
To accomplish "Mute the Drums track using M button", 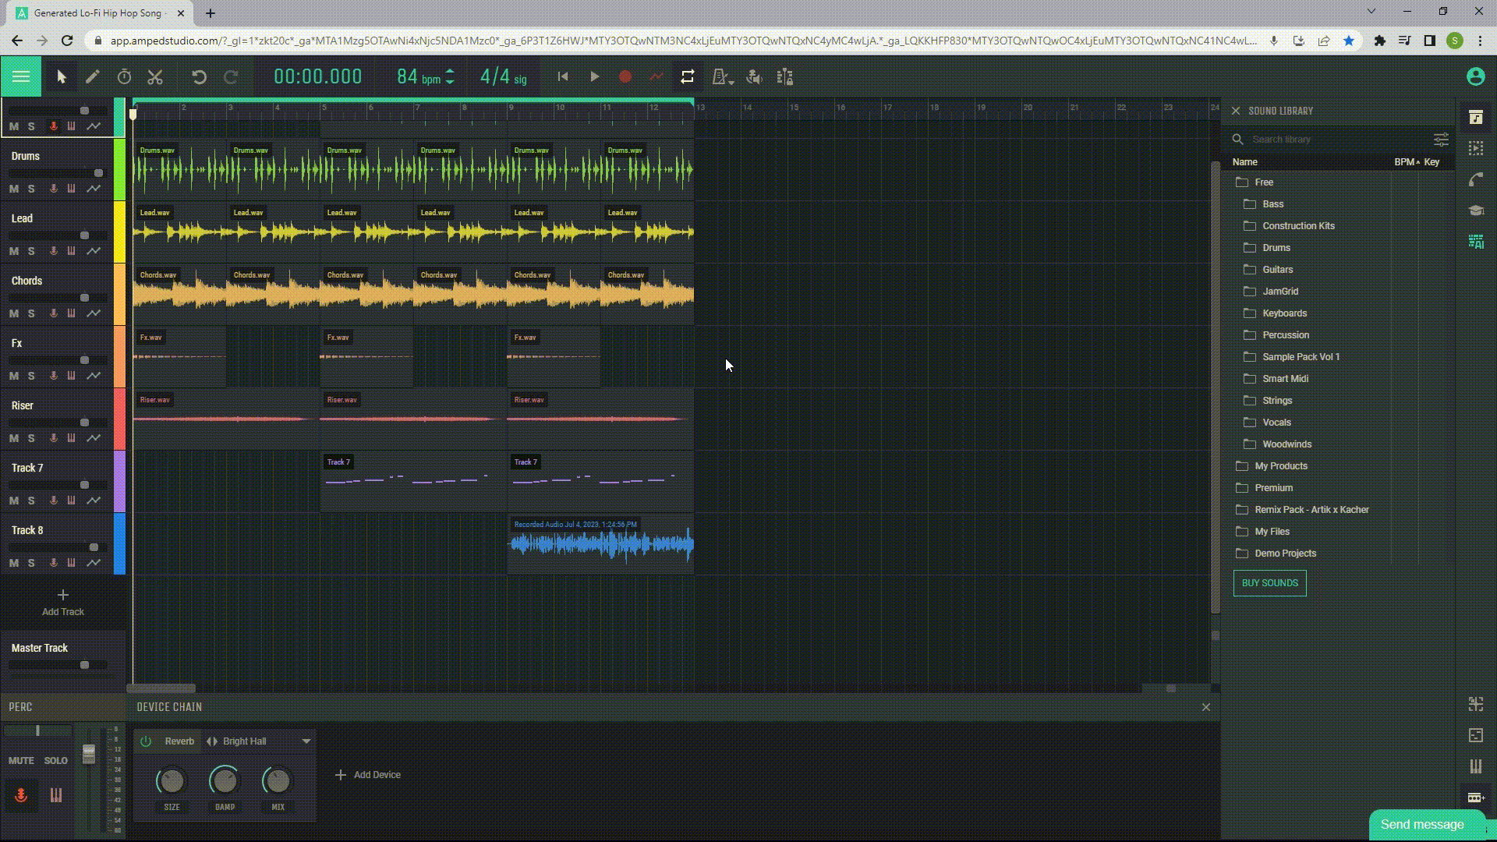I will [13, 188].
